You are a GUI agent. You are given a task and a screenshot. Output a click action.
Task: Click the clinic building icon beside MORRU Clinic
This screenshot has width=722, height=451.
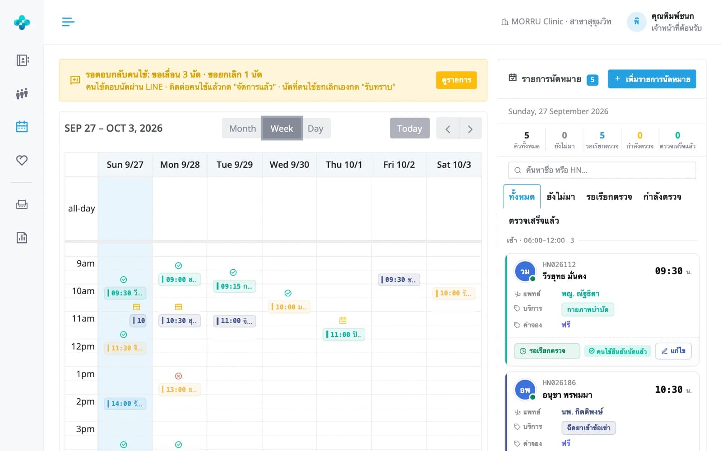click(x=504, y=22)
